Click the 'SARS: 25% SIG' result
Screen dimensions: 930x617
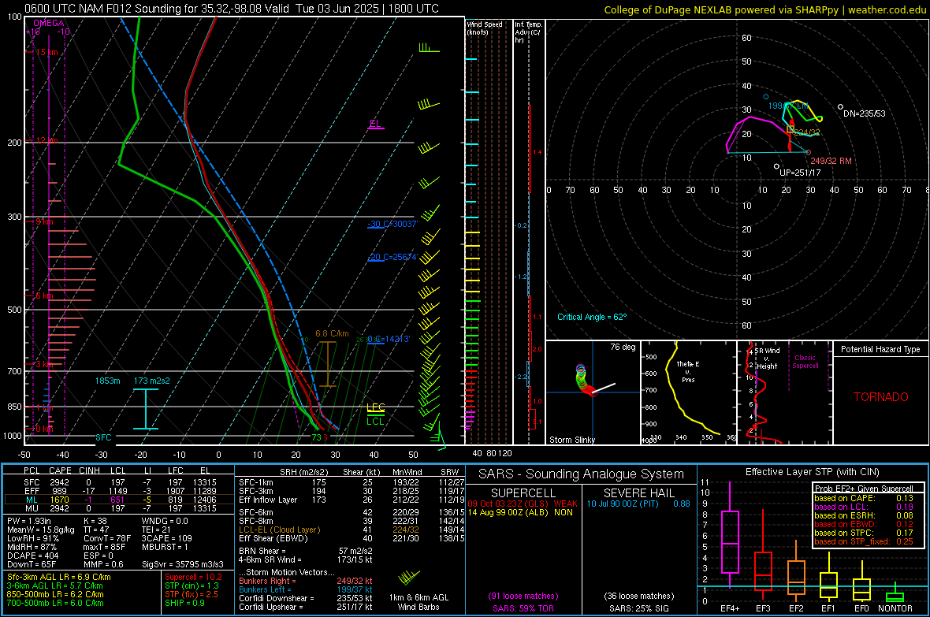point(638,608)
